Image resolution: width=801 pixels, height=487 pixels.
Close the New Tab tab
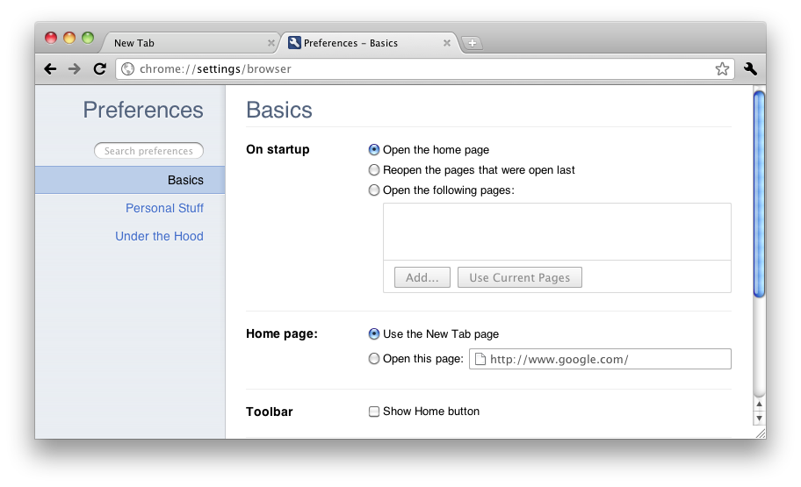271,43
